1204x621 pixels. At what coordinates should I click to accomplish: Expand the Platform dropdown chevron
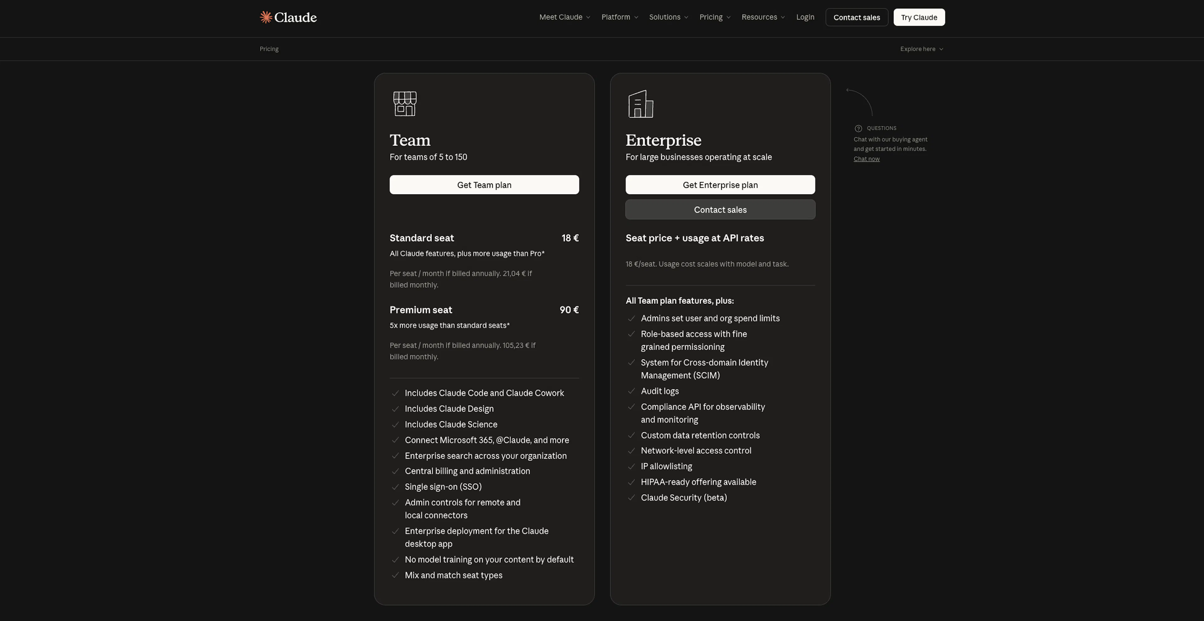click(x=636, y=18)
